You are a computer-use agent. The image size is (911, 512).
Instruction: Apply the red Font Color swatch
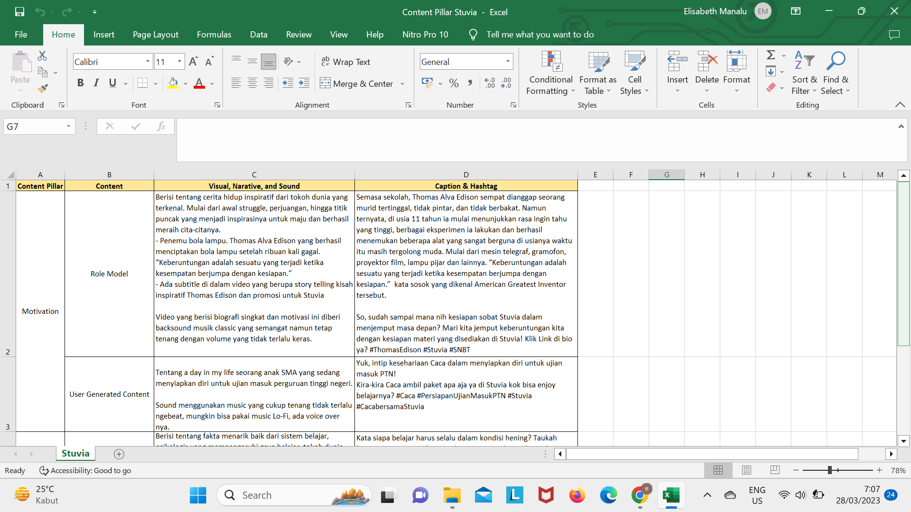[199, 83]
